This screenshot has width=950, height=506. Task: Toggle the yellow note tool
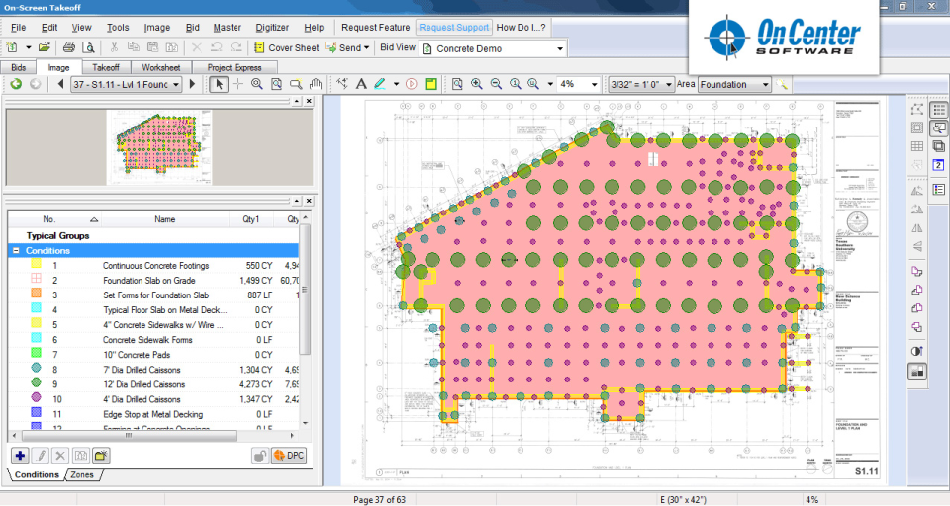click(x=431, y=85)
